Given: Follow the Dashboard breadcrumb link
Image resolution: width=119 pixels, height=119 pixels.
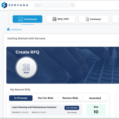Looking at the screenshot, I should click(x=16, y=30).
